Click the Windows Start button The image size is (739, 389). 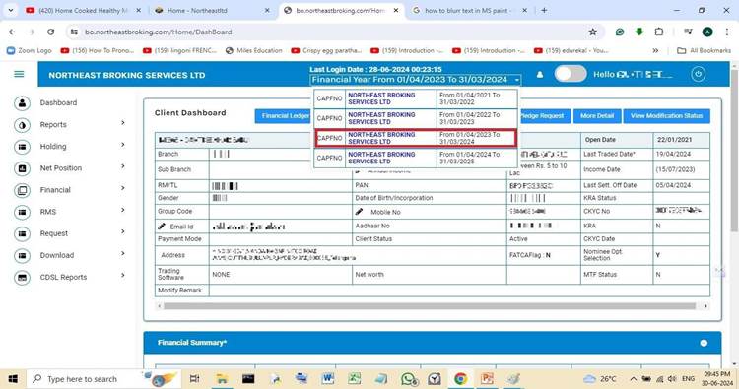(13, 378)
